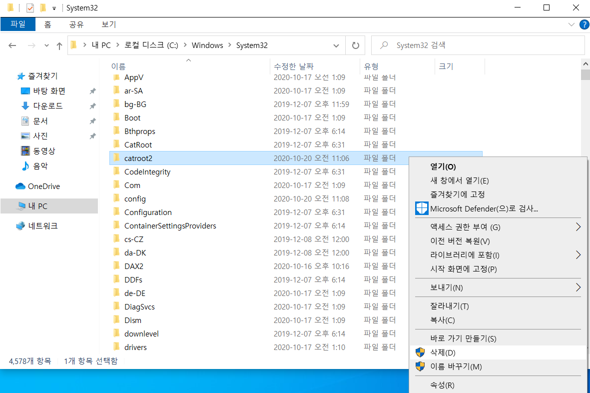Click the Properties quick access checkmark icon
Viewport: 590px width, 393px height.
click(x=30, y=7)
